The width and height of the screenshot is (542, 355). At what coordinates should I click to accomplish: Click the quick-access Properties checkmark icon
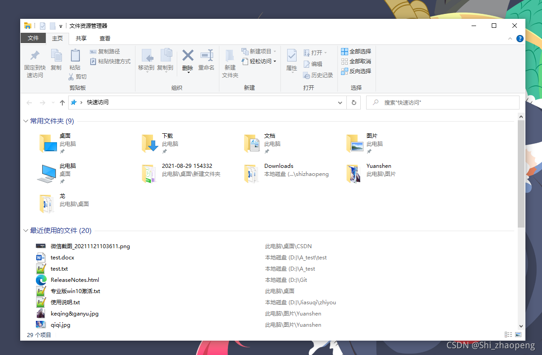(x=43, y=26)
